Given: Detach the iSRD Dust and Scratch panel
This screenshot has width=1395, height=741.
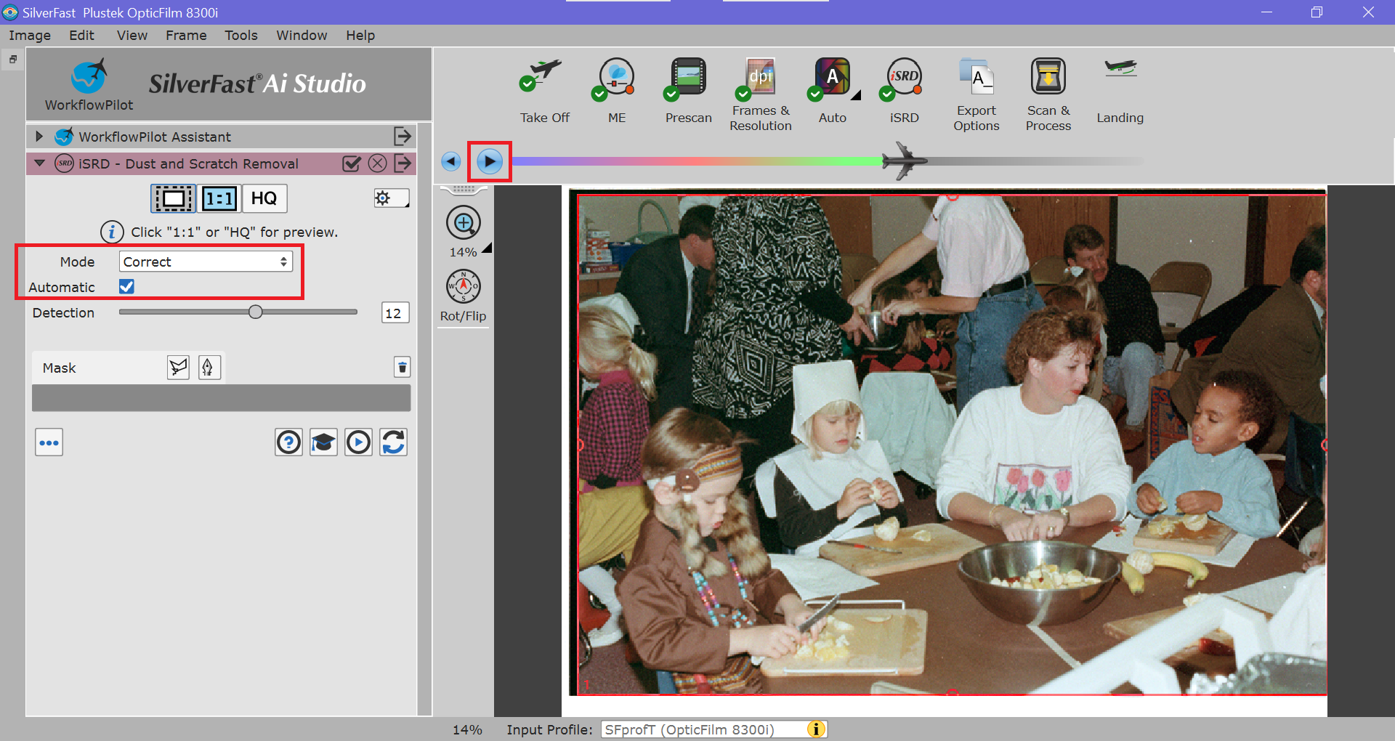Looking at the screenshot, I should tap(403, 163).
